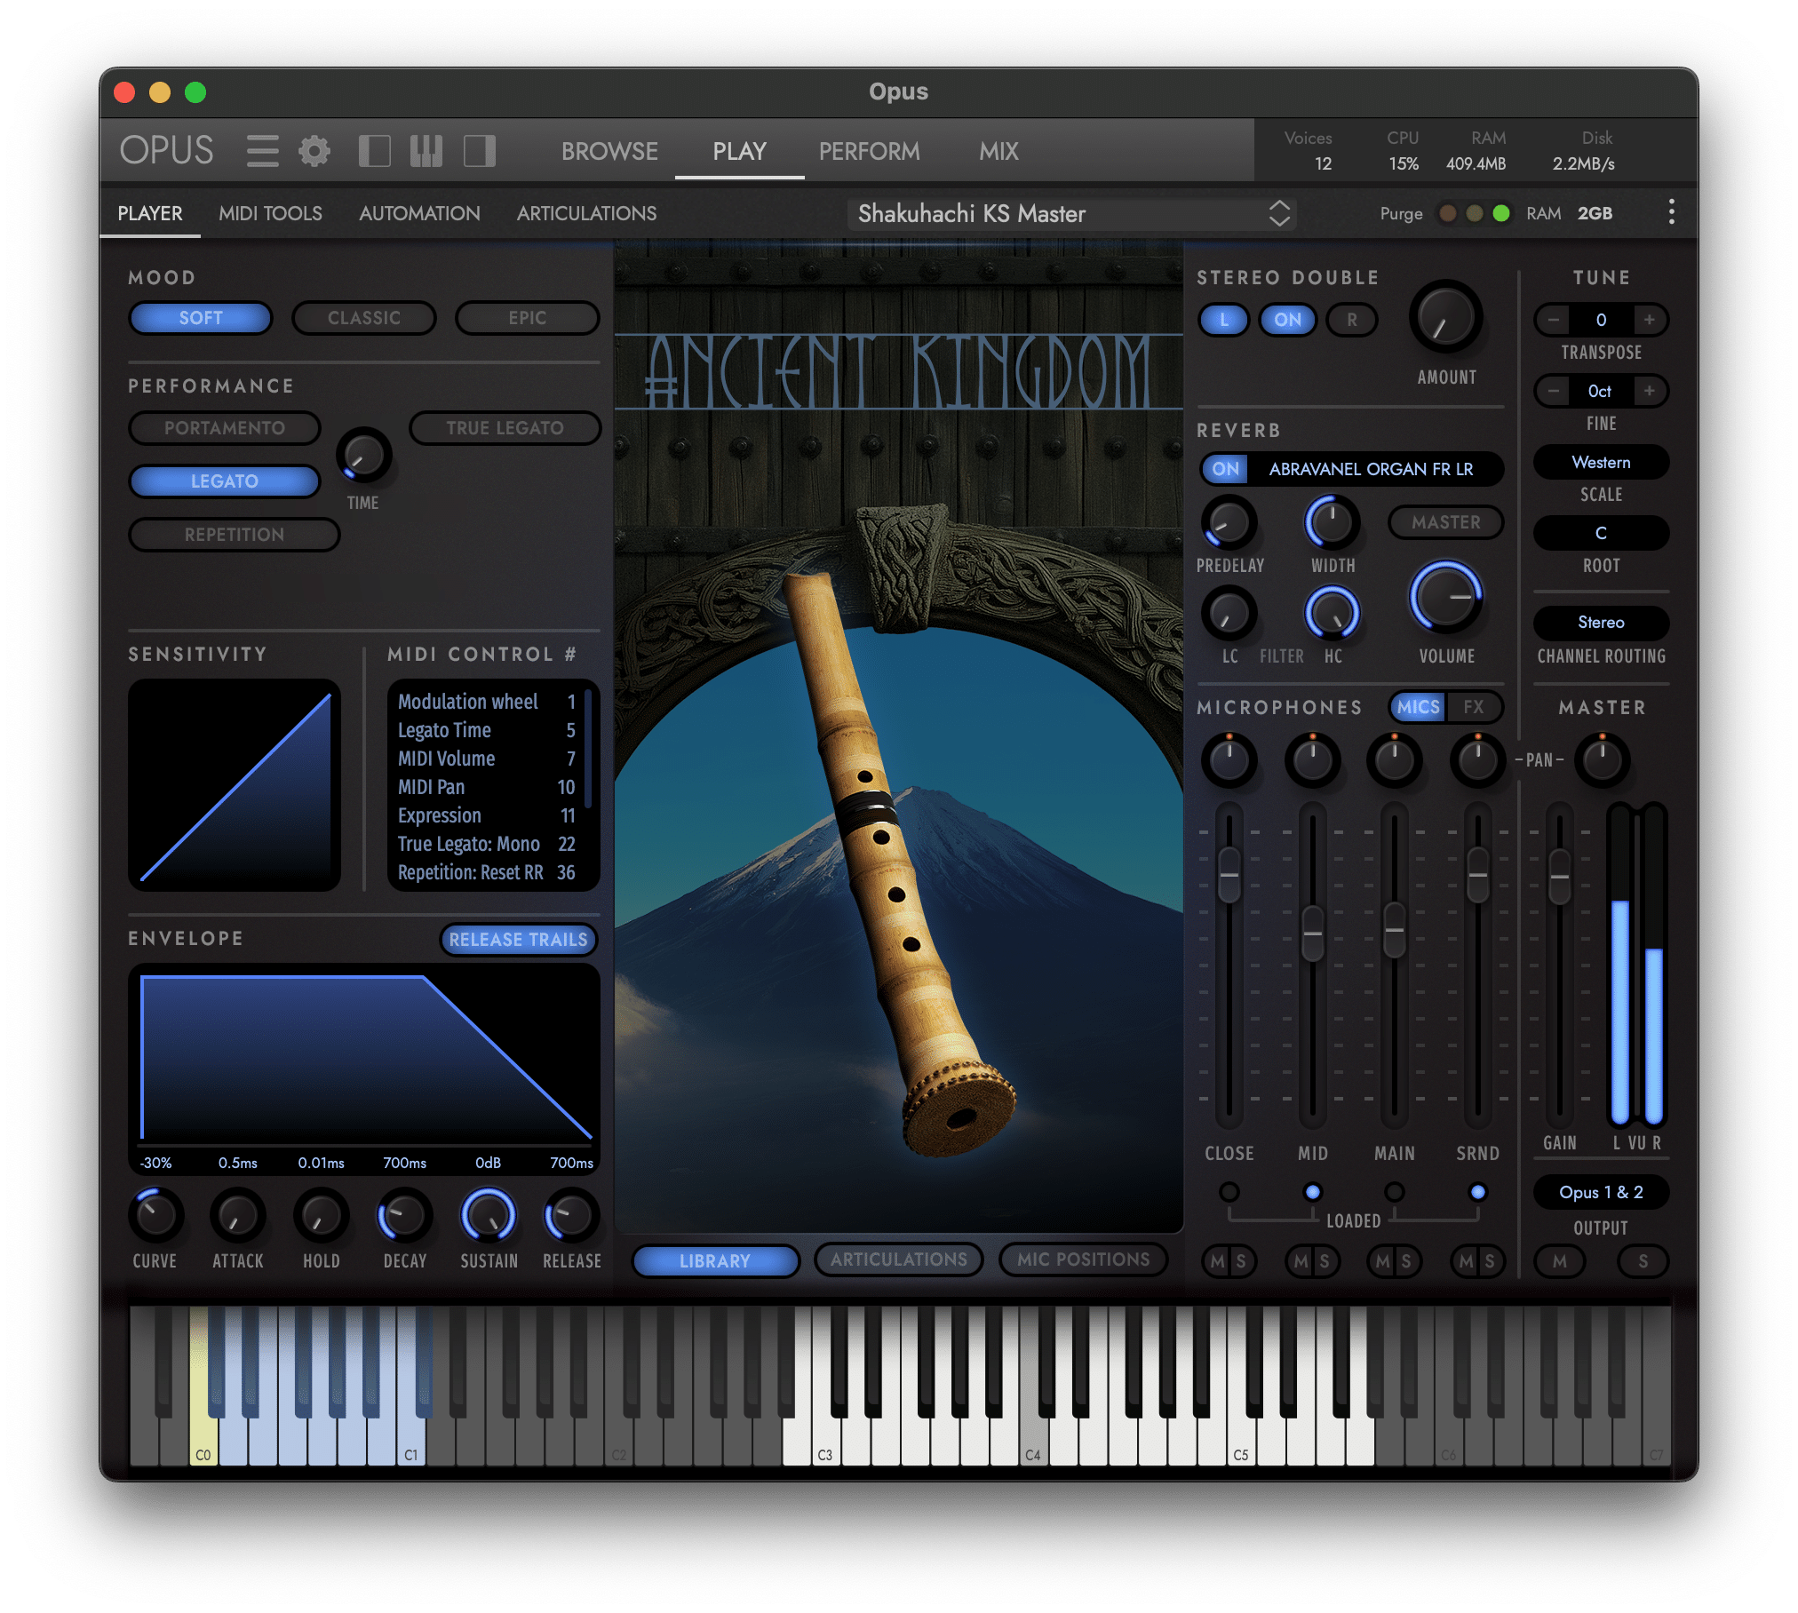This screenshot has width=1798, height=1613.
Task: Enable the PORTAMENTO performance mode
Action: tap(225, 428)
